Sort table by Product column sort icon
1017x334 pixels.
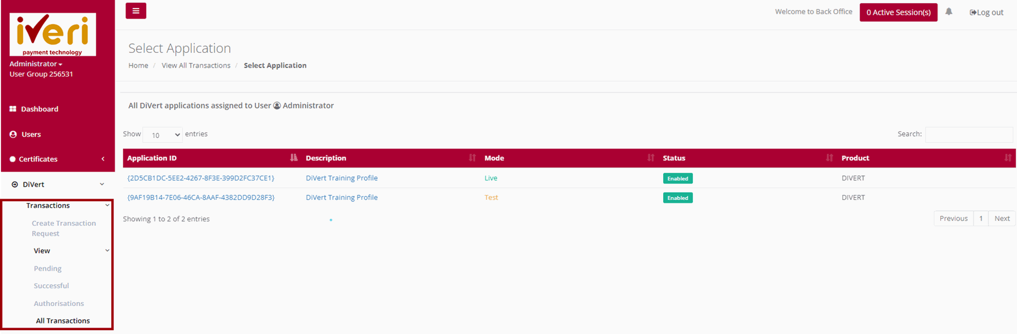click(x=1008, y=157)
